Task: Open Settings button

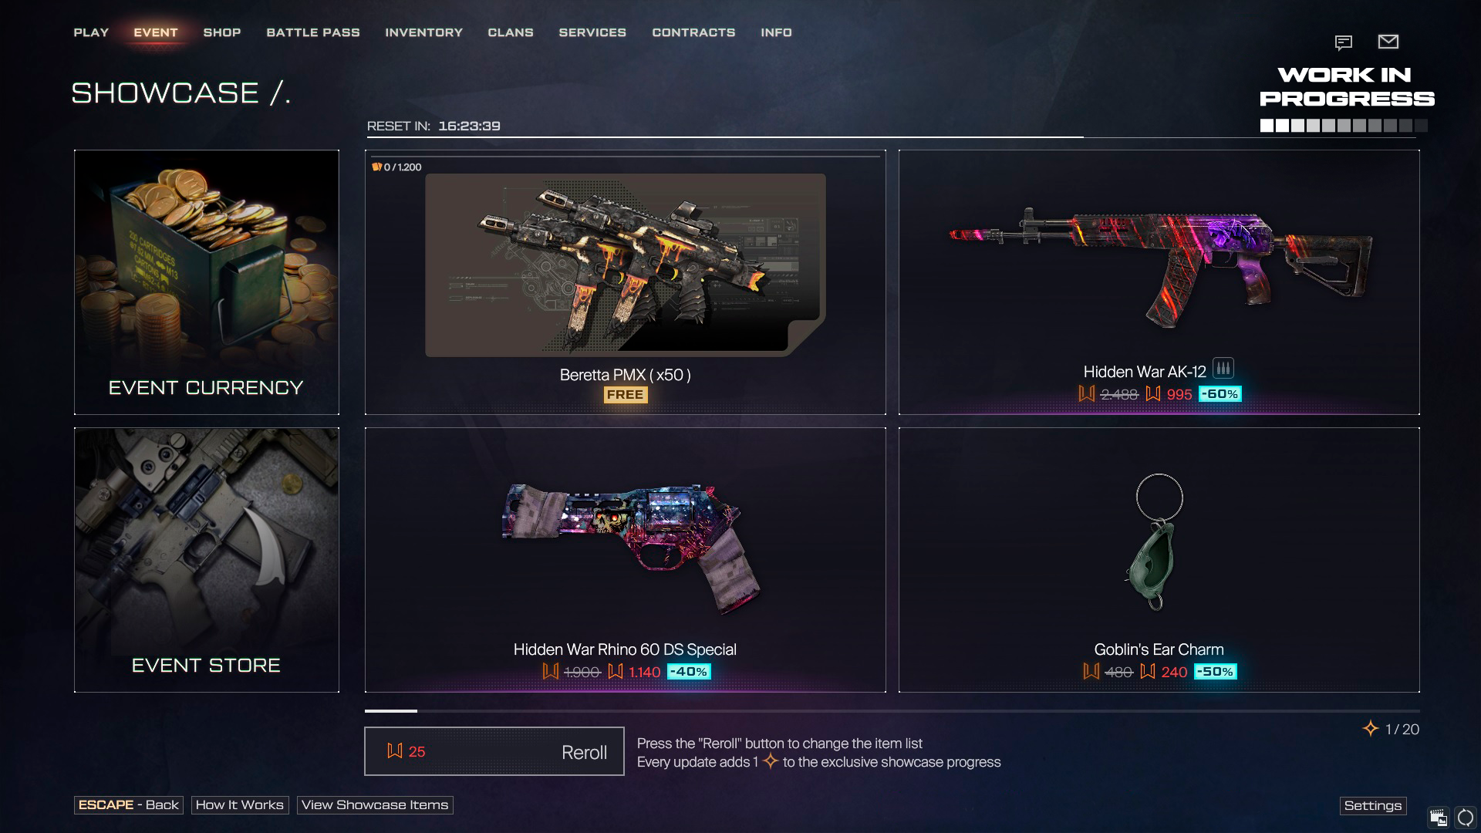Action: pyautogui.click(x=1373, y=806)
